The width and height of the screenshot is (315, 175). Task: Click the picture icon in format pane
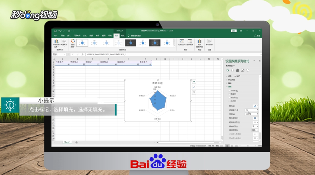(x=243, y=70)
